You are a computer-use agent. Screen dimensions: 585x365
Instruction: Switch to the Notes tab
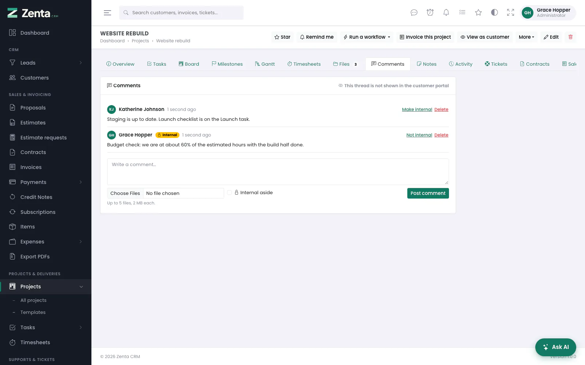click(426, 64)
